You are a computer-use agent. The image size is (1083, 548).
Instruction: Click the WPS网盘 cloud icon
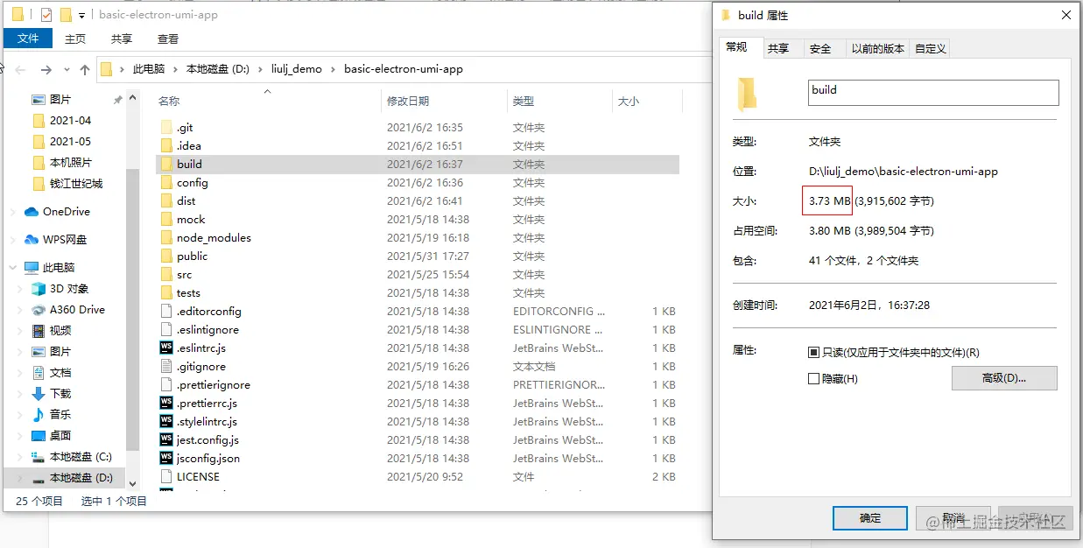pyautogui.click(x=32, y=240)
